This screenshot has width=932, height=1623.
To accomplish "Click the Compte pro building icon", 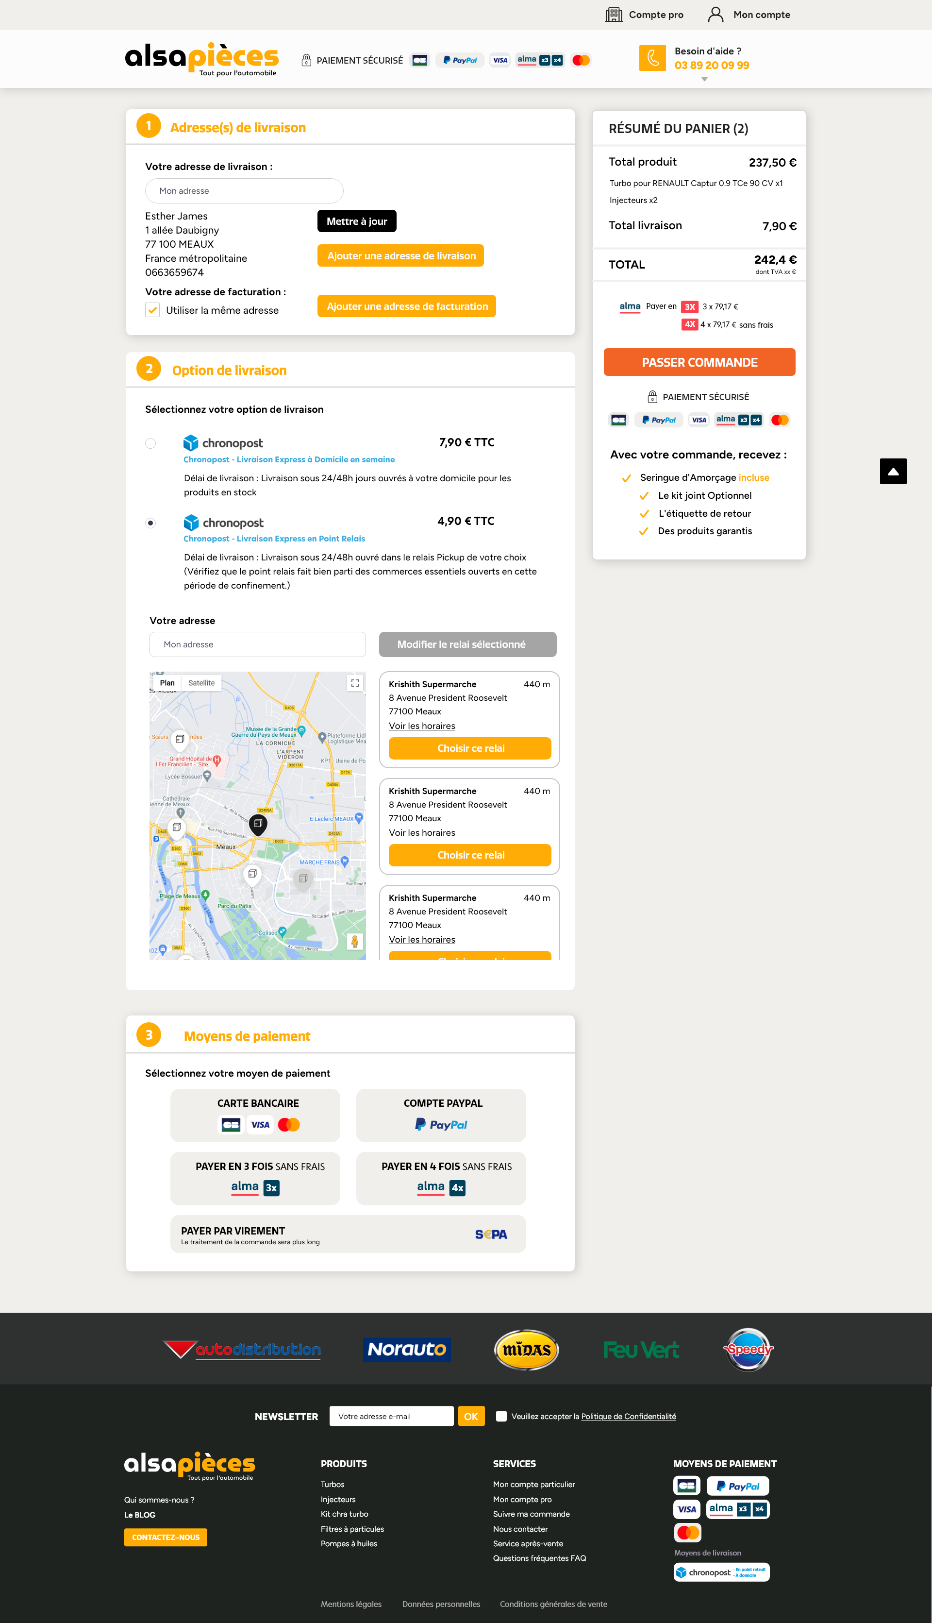I will click(x=613, y=15).
